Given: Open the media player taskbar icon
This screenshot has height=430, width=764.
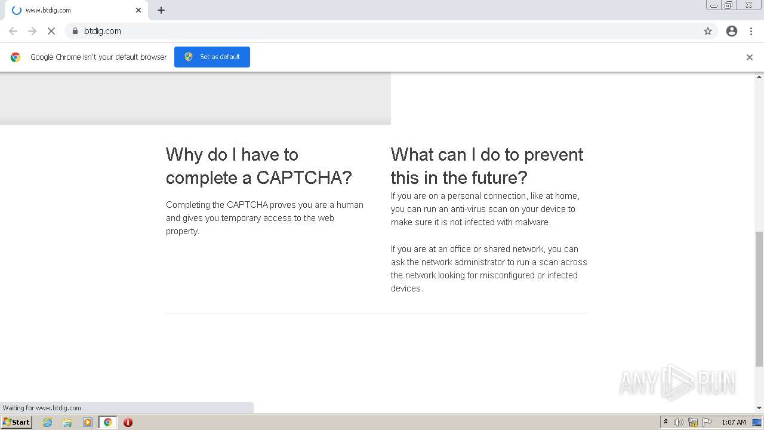Looking at the screenshot, I should click(88, 422).
